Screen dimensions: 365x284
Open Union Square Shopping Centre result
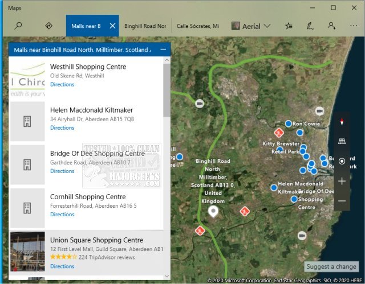point(86,253)
